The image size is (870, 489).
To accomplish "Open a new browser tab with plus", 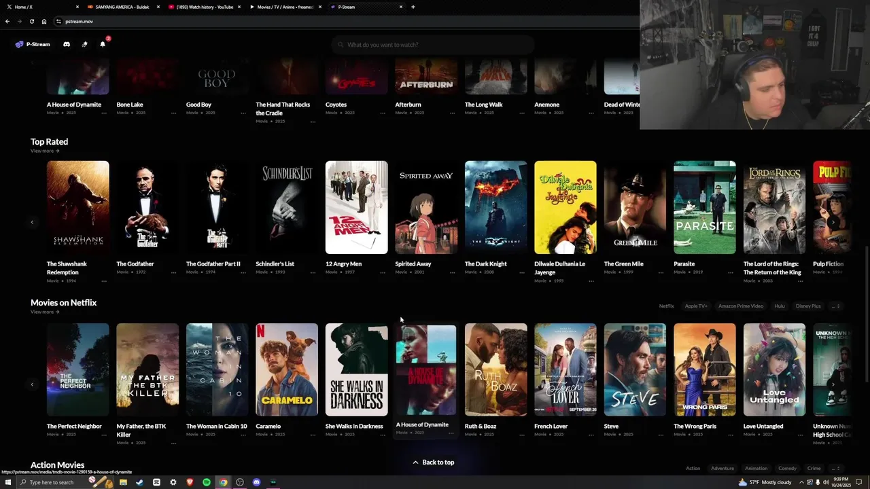I will click(413, 7).
